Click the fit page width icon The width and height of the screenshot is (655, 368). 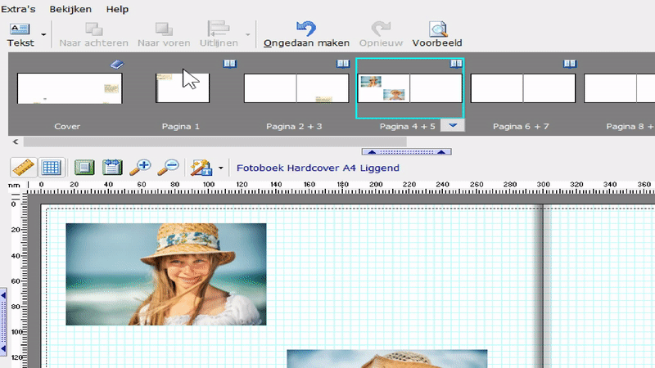click(112, 168)
